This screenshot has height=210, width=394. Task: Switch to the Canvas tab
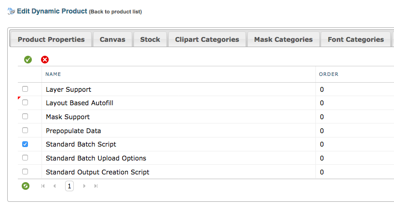click(x=112, y=39)
